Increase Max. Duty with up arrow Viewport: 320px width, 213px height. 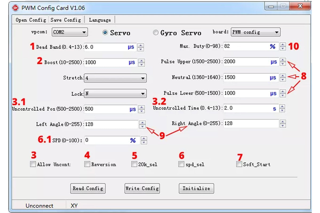(x=283, y=44)
